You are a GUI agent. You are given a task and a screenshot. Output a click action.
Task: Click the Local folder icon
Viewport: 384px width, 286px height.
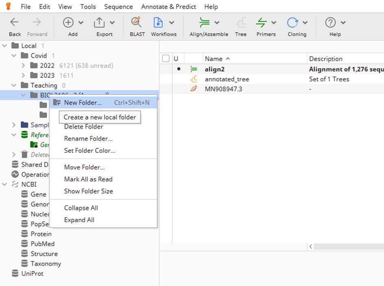15,46
